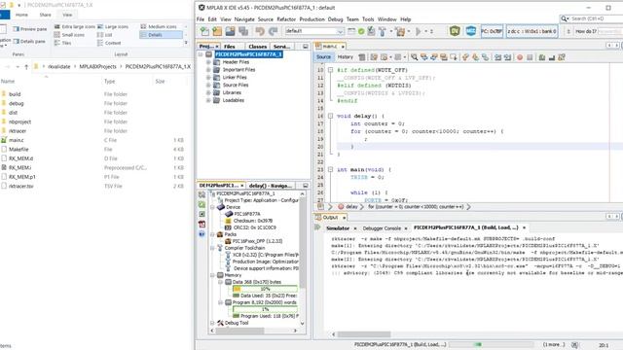Click the Program memory 1% usage bar

pyautogui.click(x=265, y=309)
